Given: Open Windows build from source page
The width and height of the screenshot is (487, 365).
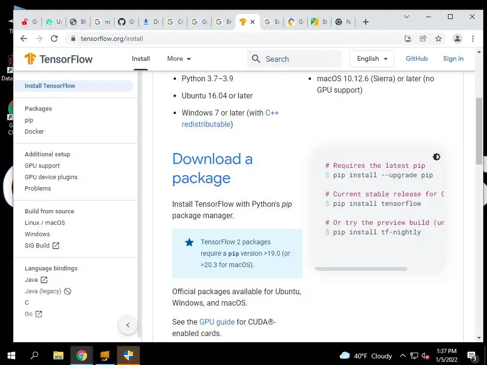Looking at the screenshot, I should point(37,234).
